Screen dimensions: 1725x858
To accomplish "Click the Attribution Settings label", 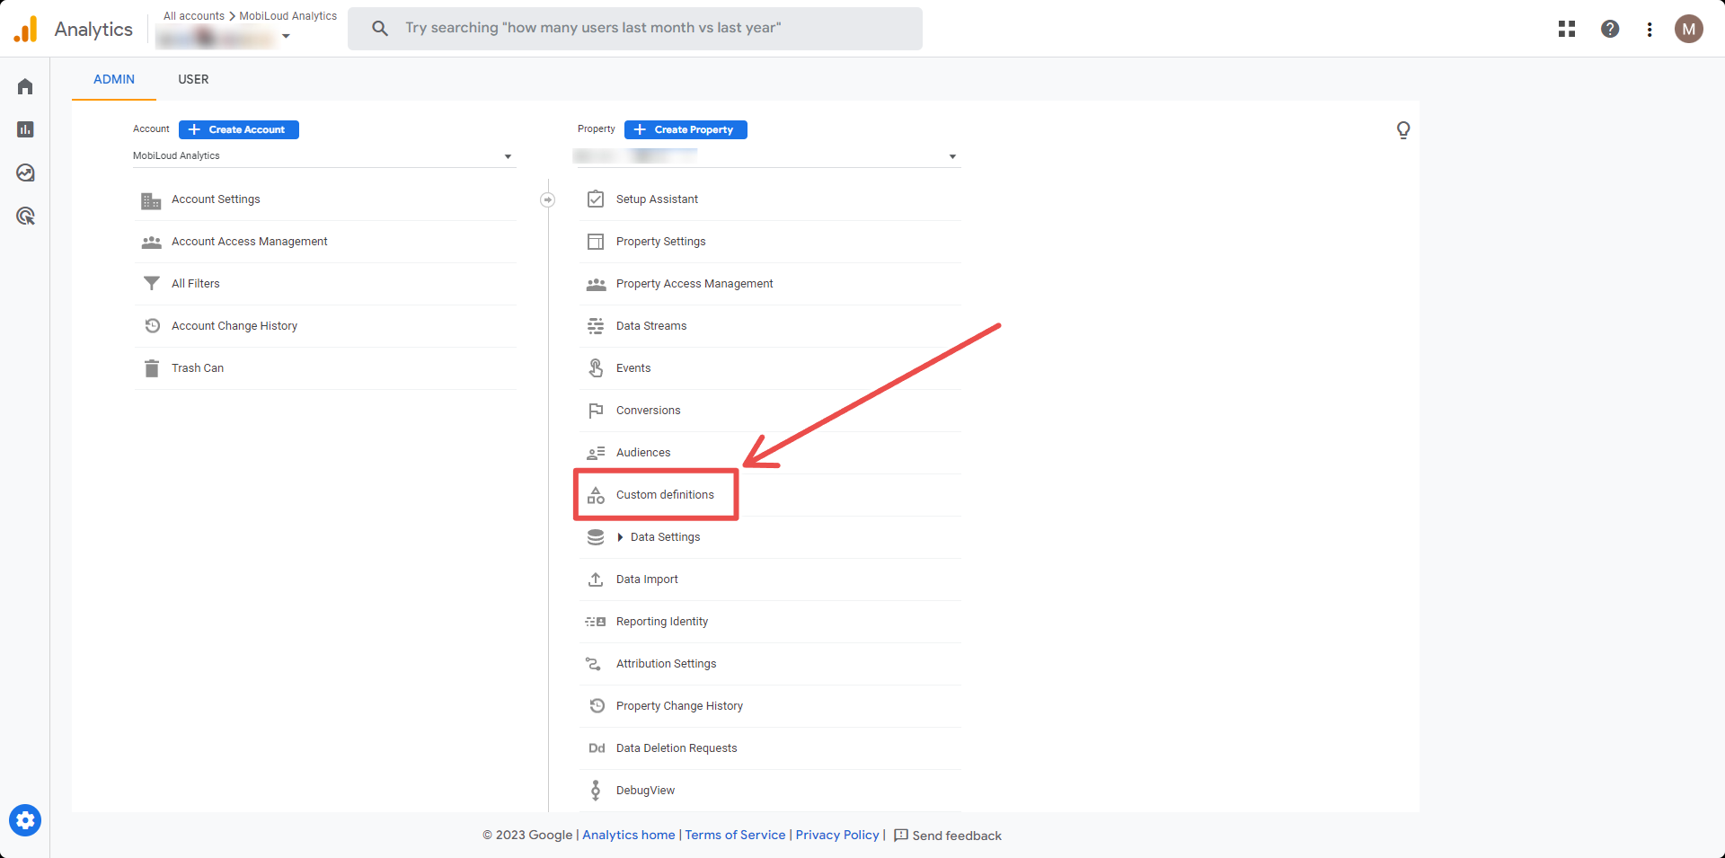I will coord(667,664).
